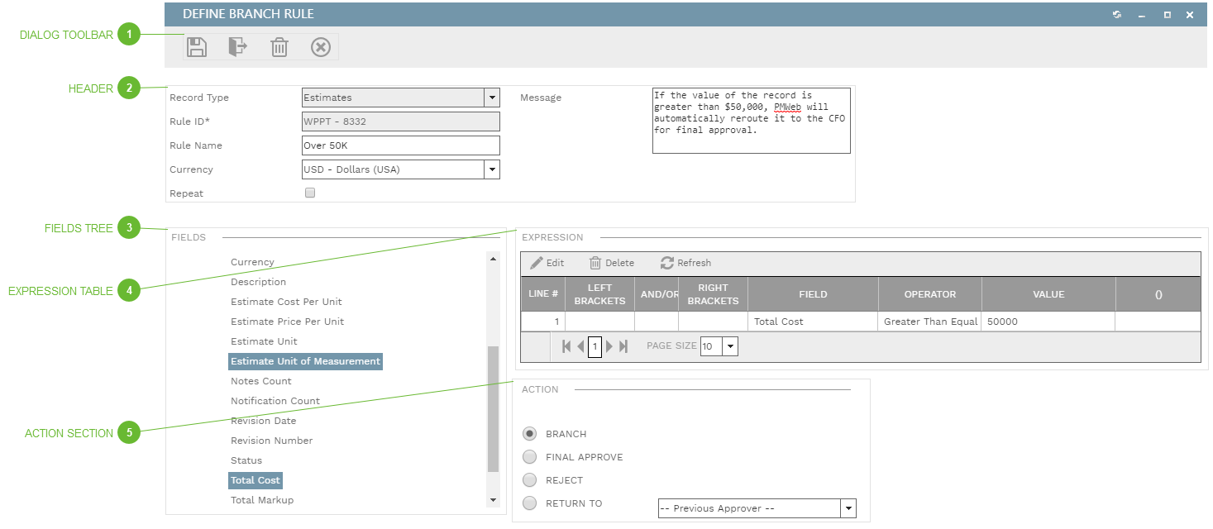
Task: Click the circled X Cancel icon
Action: pyautogui.click(x=321, y=47)
